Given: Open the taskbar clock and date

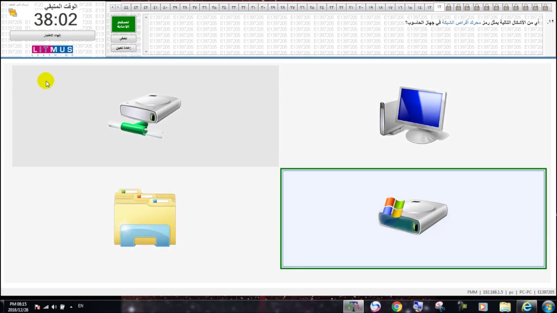Looking at the screenshot, I should pyautogui.click(x=18, y=307).
